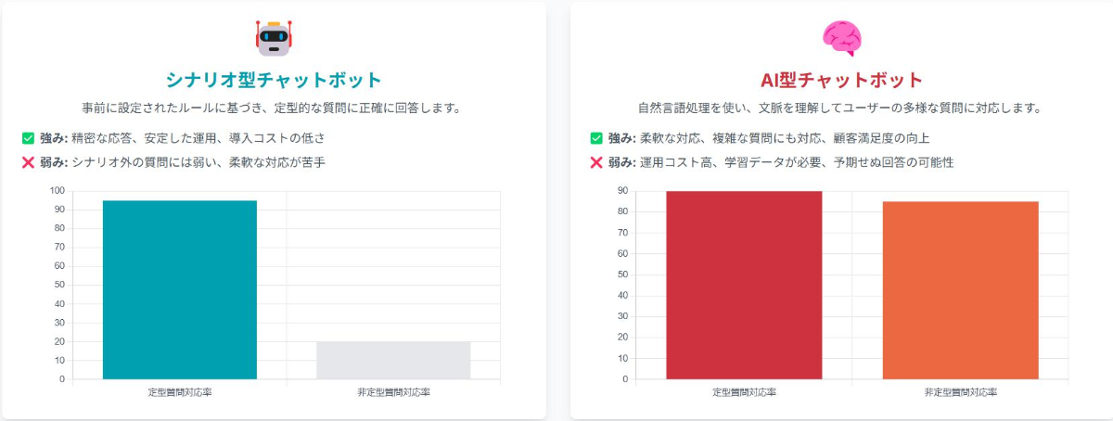
Task: Click the orange 非定型質問対応率 bar
Action: tap(960, 290)
